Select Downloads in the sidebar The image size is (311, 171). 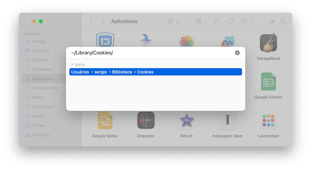pyautogui.click(x=43, y=107)
